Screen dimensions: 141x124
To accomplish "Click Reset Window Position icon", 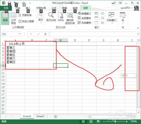I will coord(102,23).
